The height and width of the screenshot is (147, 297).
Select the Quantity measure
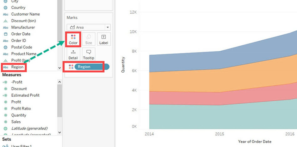(x=19, y=115)
